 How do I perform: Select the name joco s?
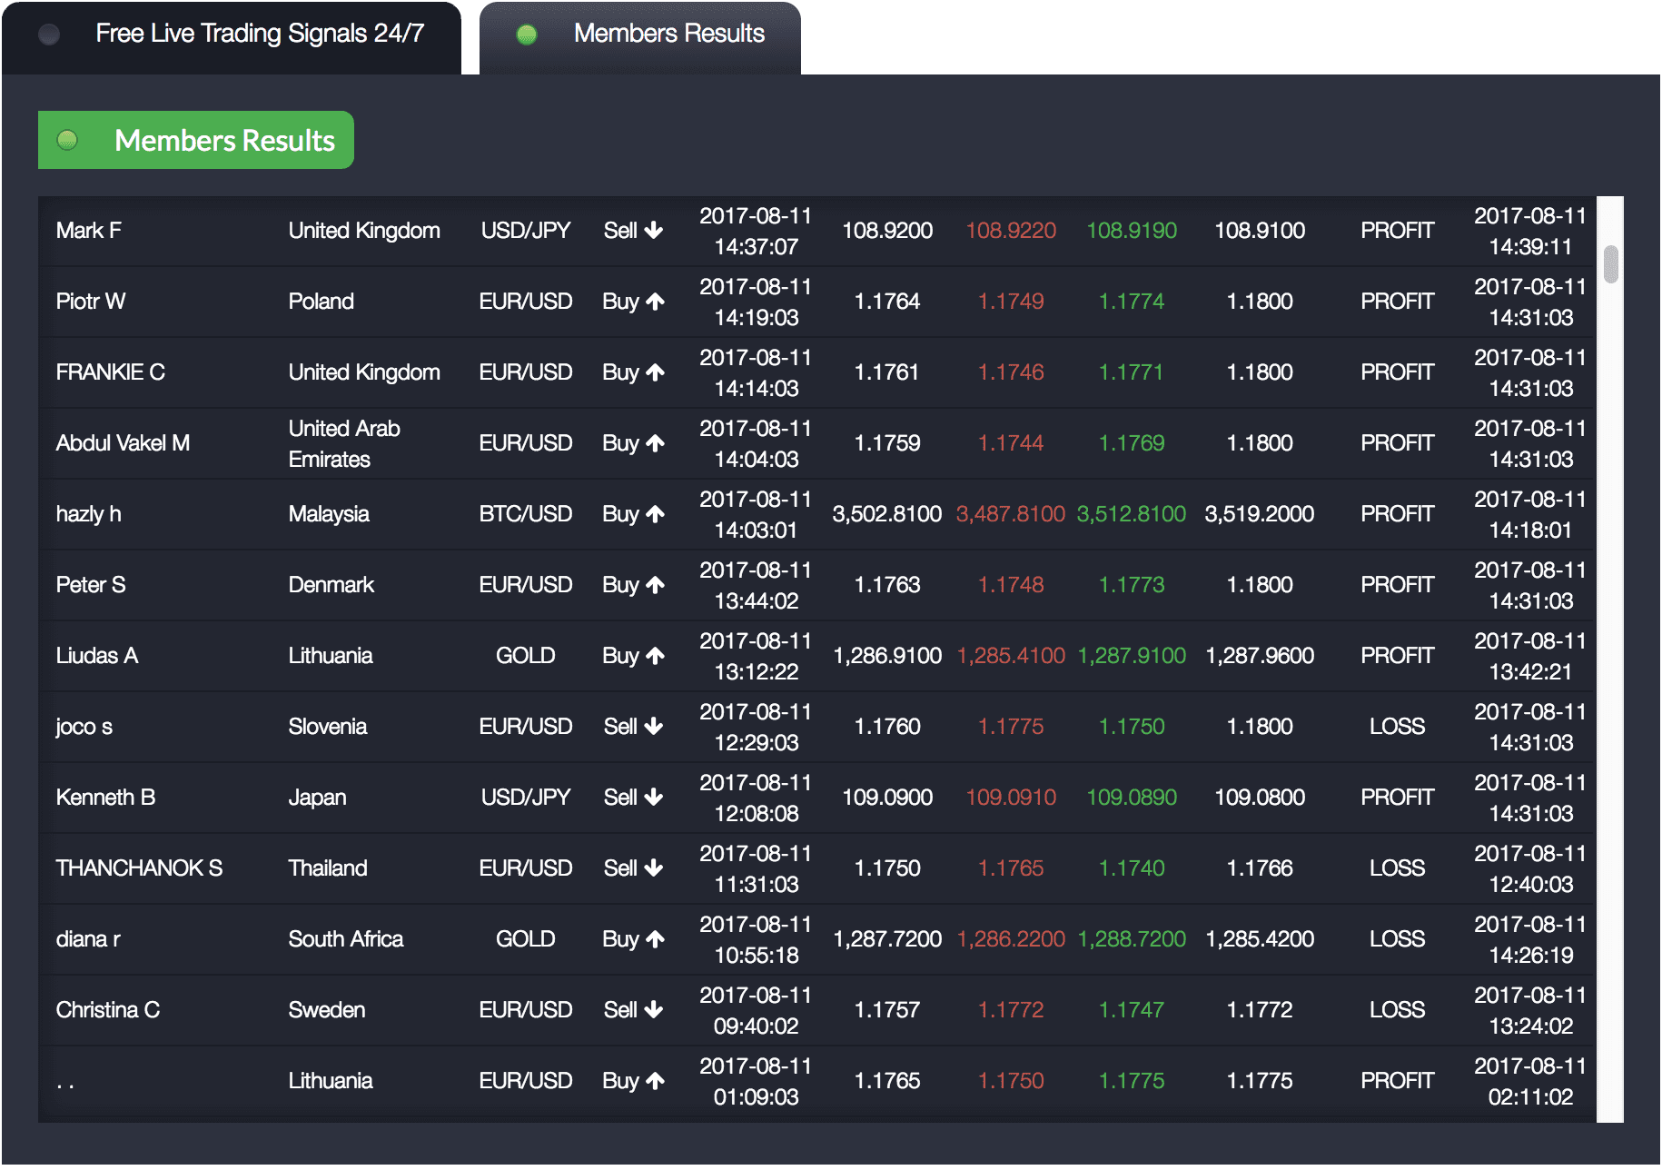84,727
